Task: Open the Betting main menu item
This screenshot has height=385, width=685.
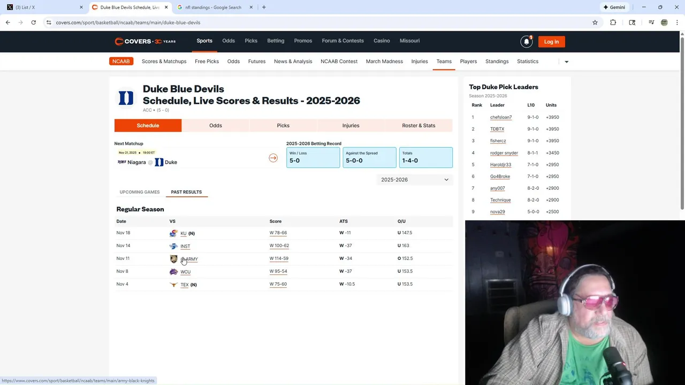Action: [x=276, y=41]
